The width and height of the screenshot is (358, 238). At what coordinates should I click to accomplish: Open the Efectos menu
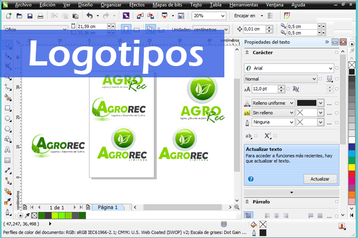(137, 5)
